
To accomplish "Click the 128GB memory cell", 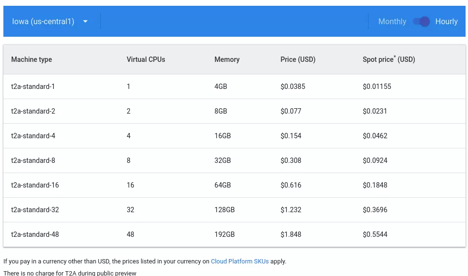I will (225, 210).
